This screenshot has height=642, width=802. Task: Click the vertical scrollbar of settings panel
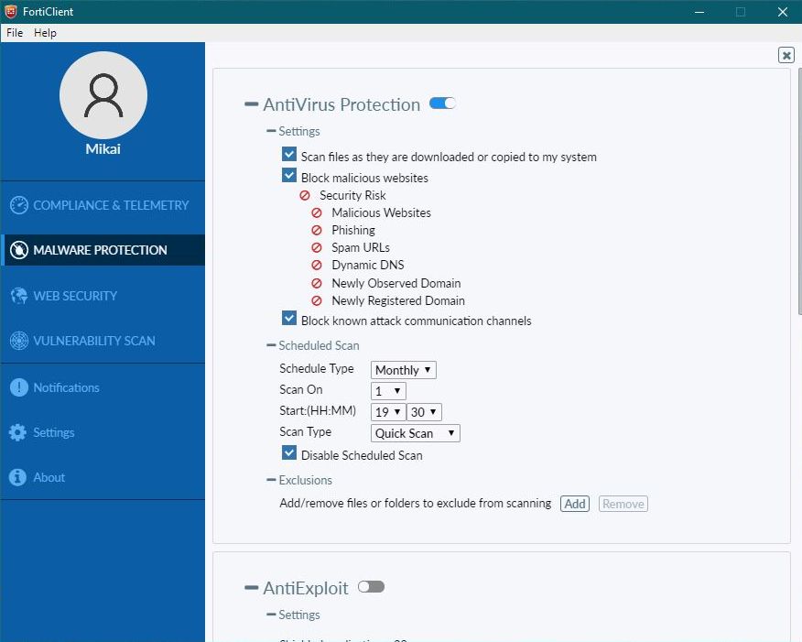[x=799, y=191]
